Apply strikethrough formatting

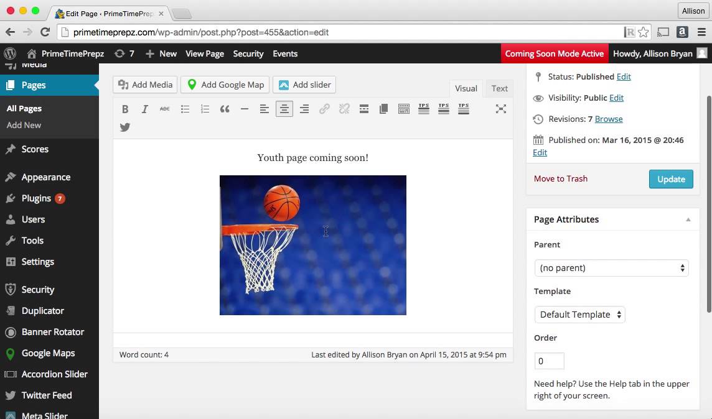pyautogui.click(x=165, y=109)
